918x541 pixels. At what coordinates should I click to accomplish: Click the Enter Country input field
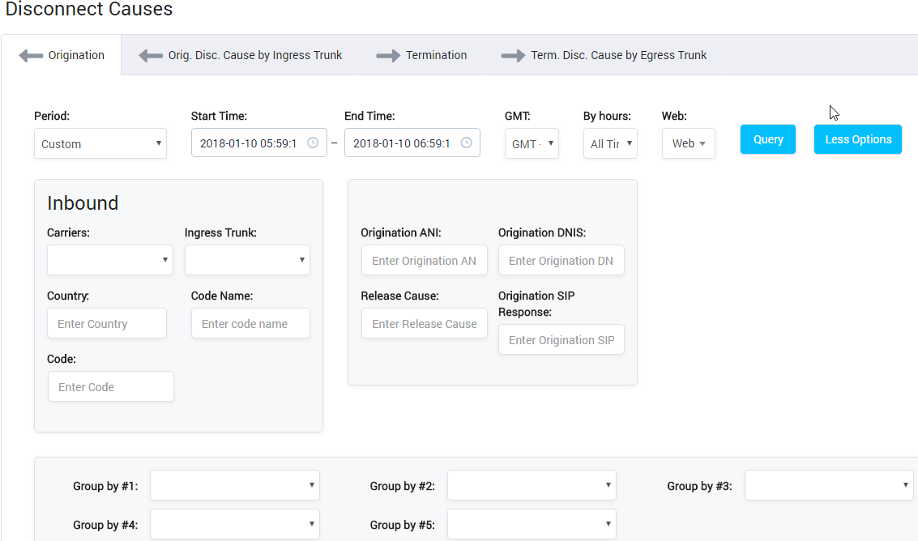pyautogui.click(x=107, y=323)
